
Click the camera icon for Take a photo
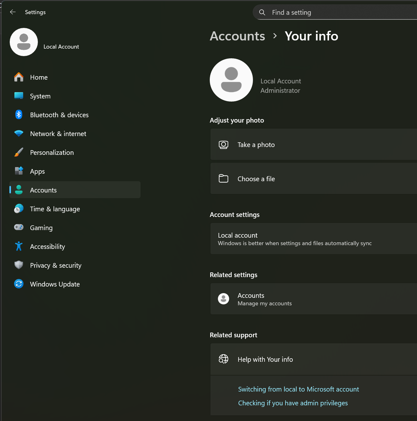pos(224,145)
